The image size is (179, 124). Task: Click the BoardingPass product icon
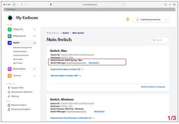tap(10, 69)
